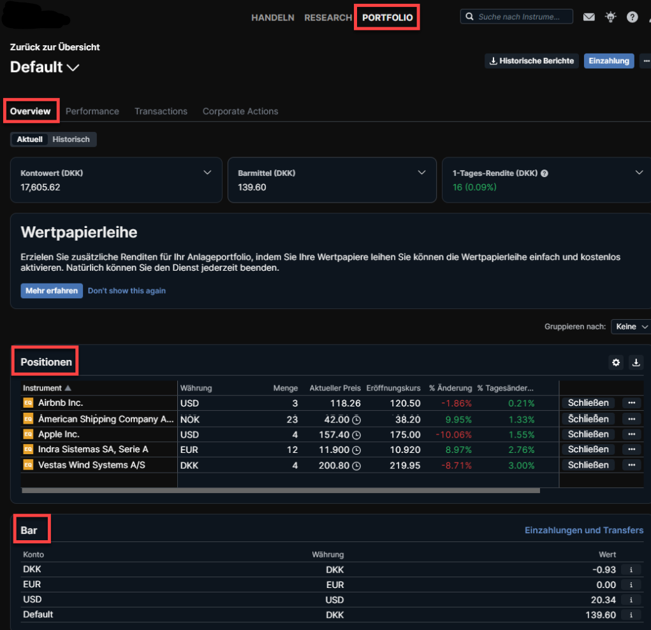651x630 pixels.
Task: Click the lightbulb ideas icon
Action: [x=610, y=17]
